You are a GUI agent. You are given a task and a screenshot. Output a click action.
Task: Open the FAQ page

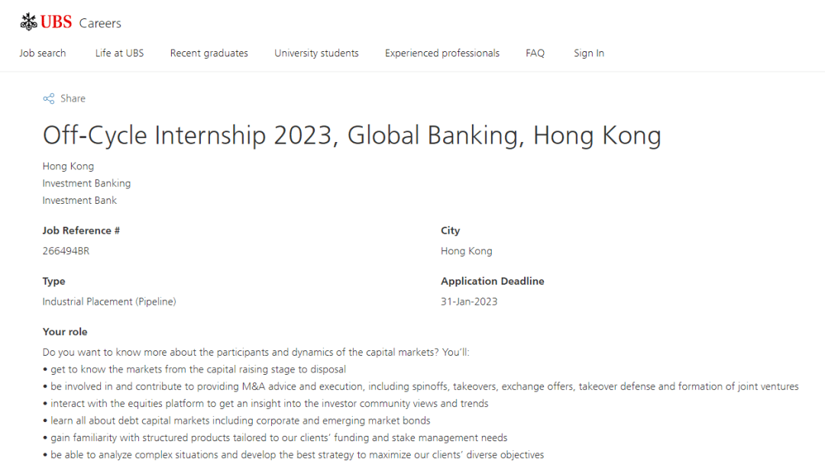pyautogui.click(x=535, y=53)
